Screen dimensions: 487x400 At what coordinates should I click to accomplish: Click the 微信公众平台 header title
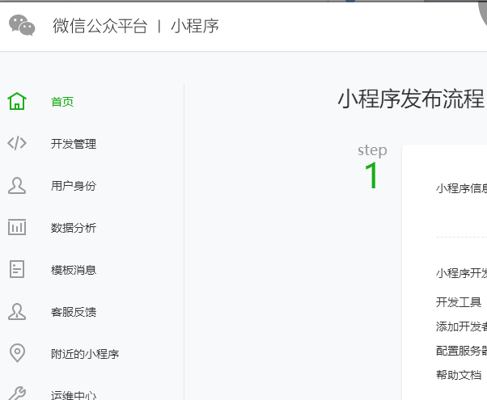click(100, 26)
